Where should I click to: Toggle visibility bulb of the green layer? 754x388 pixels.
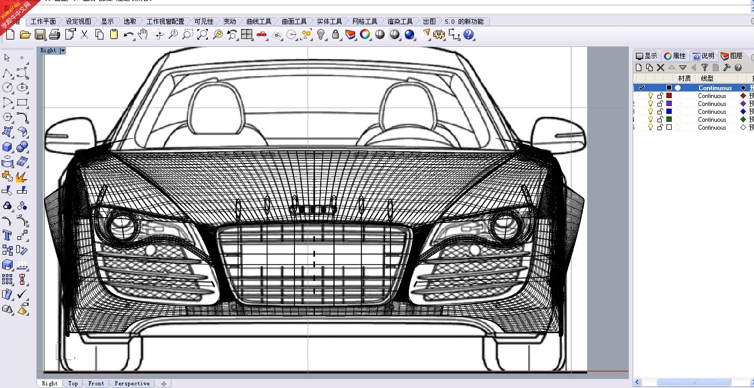[x=651, y=120]
